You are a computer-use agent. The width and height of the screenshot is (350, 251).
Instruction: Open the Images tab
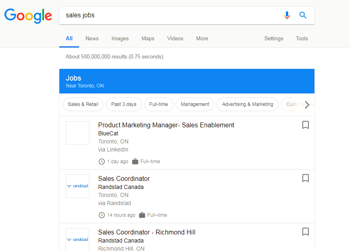pos(120,39)
